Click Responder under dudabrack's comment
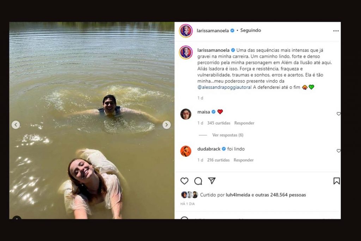The height and width of the screenshot is (241, 361). (x=244, y=160)
